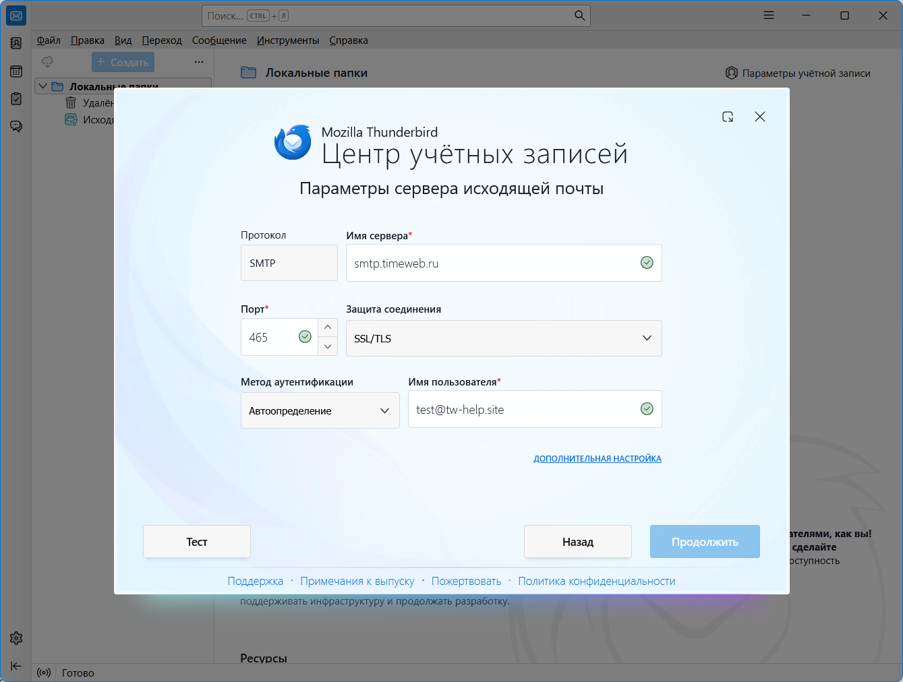Open the Политика конфиденциальности link

[x=597, y=581]
